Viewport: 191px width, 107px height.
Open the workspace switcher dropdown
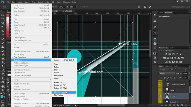(x=181, y=7)
